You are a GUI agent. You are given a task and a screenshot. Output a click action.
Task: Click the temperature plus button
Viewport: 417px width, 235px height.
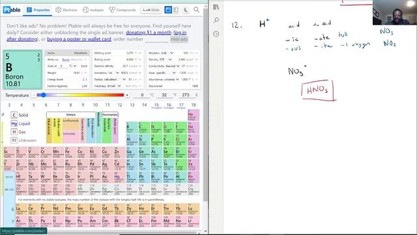point(127,95)
